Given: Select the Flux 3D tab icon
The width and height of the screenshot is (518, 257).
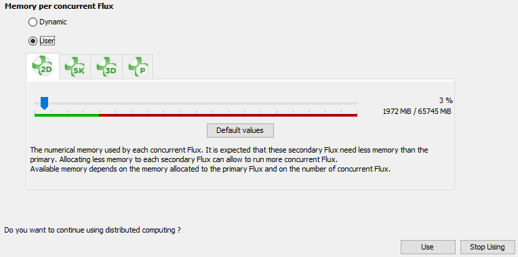Looking at the screenshot, I should click(106, 67).
